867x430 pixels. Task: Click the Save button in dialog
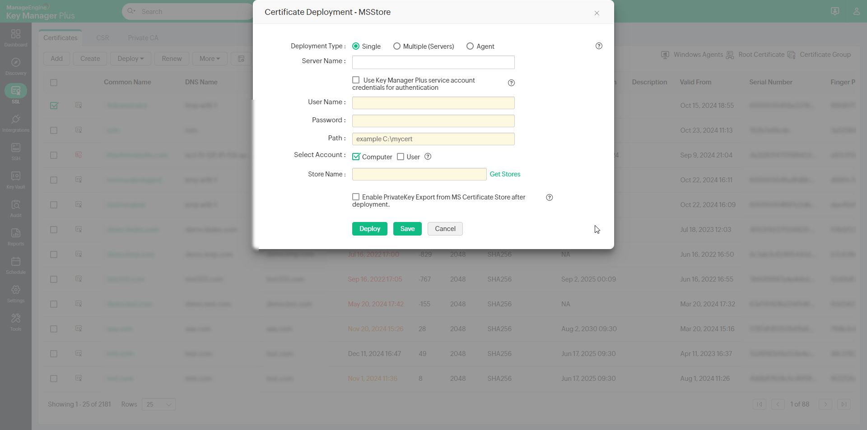(407, 229)
